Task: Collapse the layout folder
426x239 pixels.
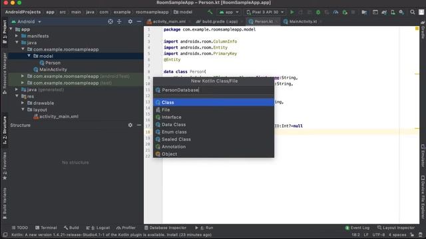Action: pos(23,110)
